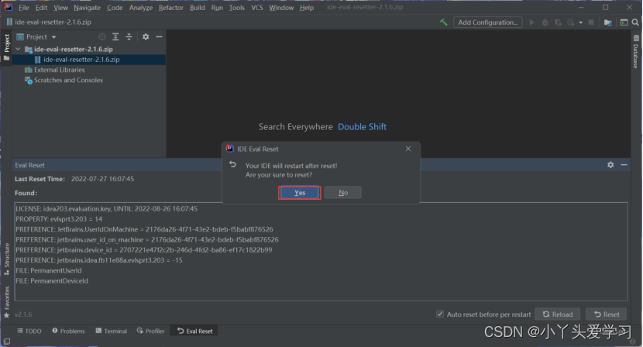
Task: Close the IDE Eval Reset dialog
Action: coord(408,149)
